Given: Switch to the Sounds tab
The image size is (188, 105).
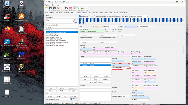Looking at the screenshot, I should 116,13.
